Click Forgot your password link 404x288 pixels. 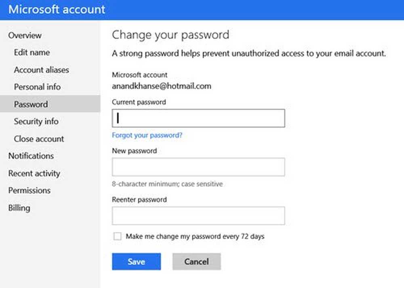(x=147, y=136)
